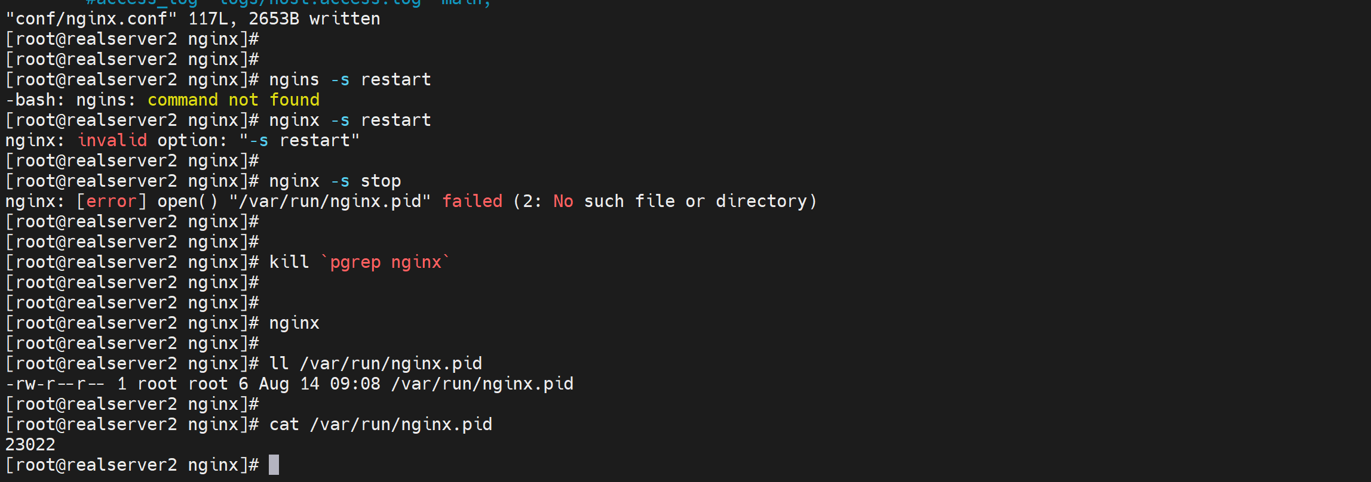Click the "-bash:" error prefix

pos(35,100)
